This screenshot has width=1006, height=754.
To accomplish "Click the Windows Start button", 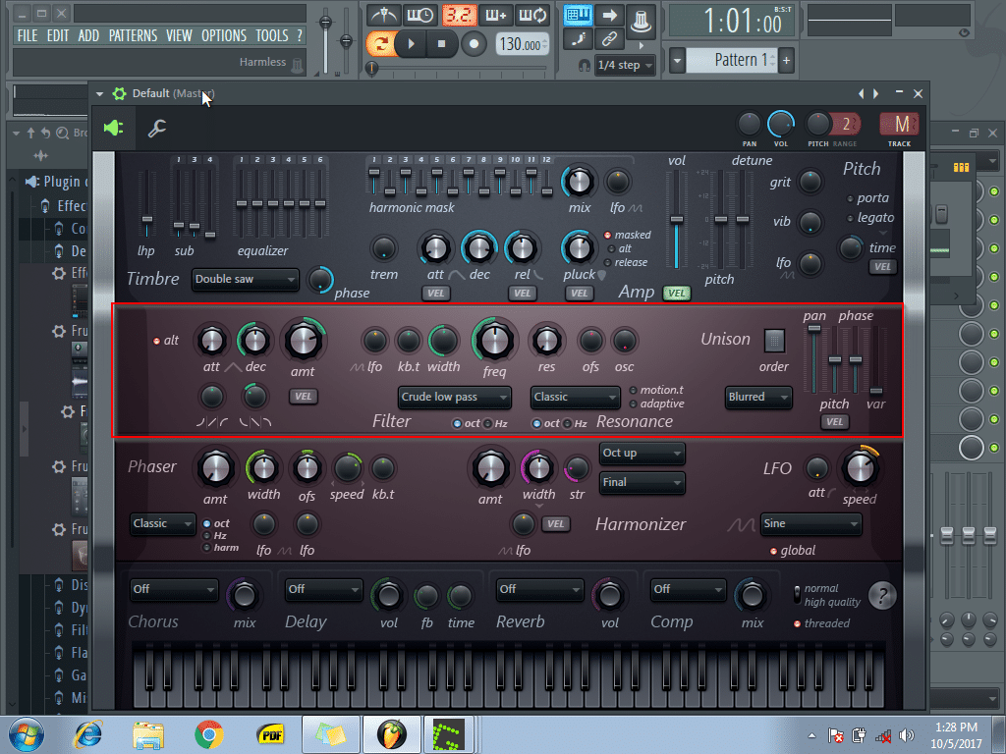I will point(27,734).
